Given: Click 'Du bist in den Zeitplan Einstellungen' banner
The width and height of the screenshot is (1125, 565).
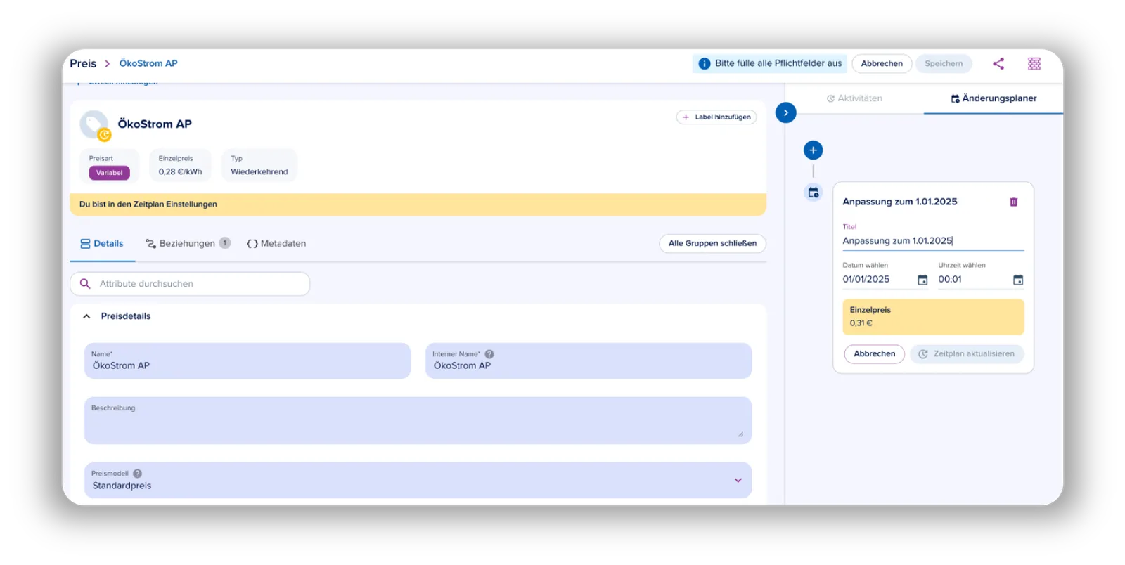Looking at the screenshot, I should (x=418, y=204).
